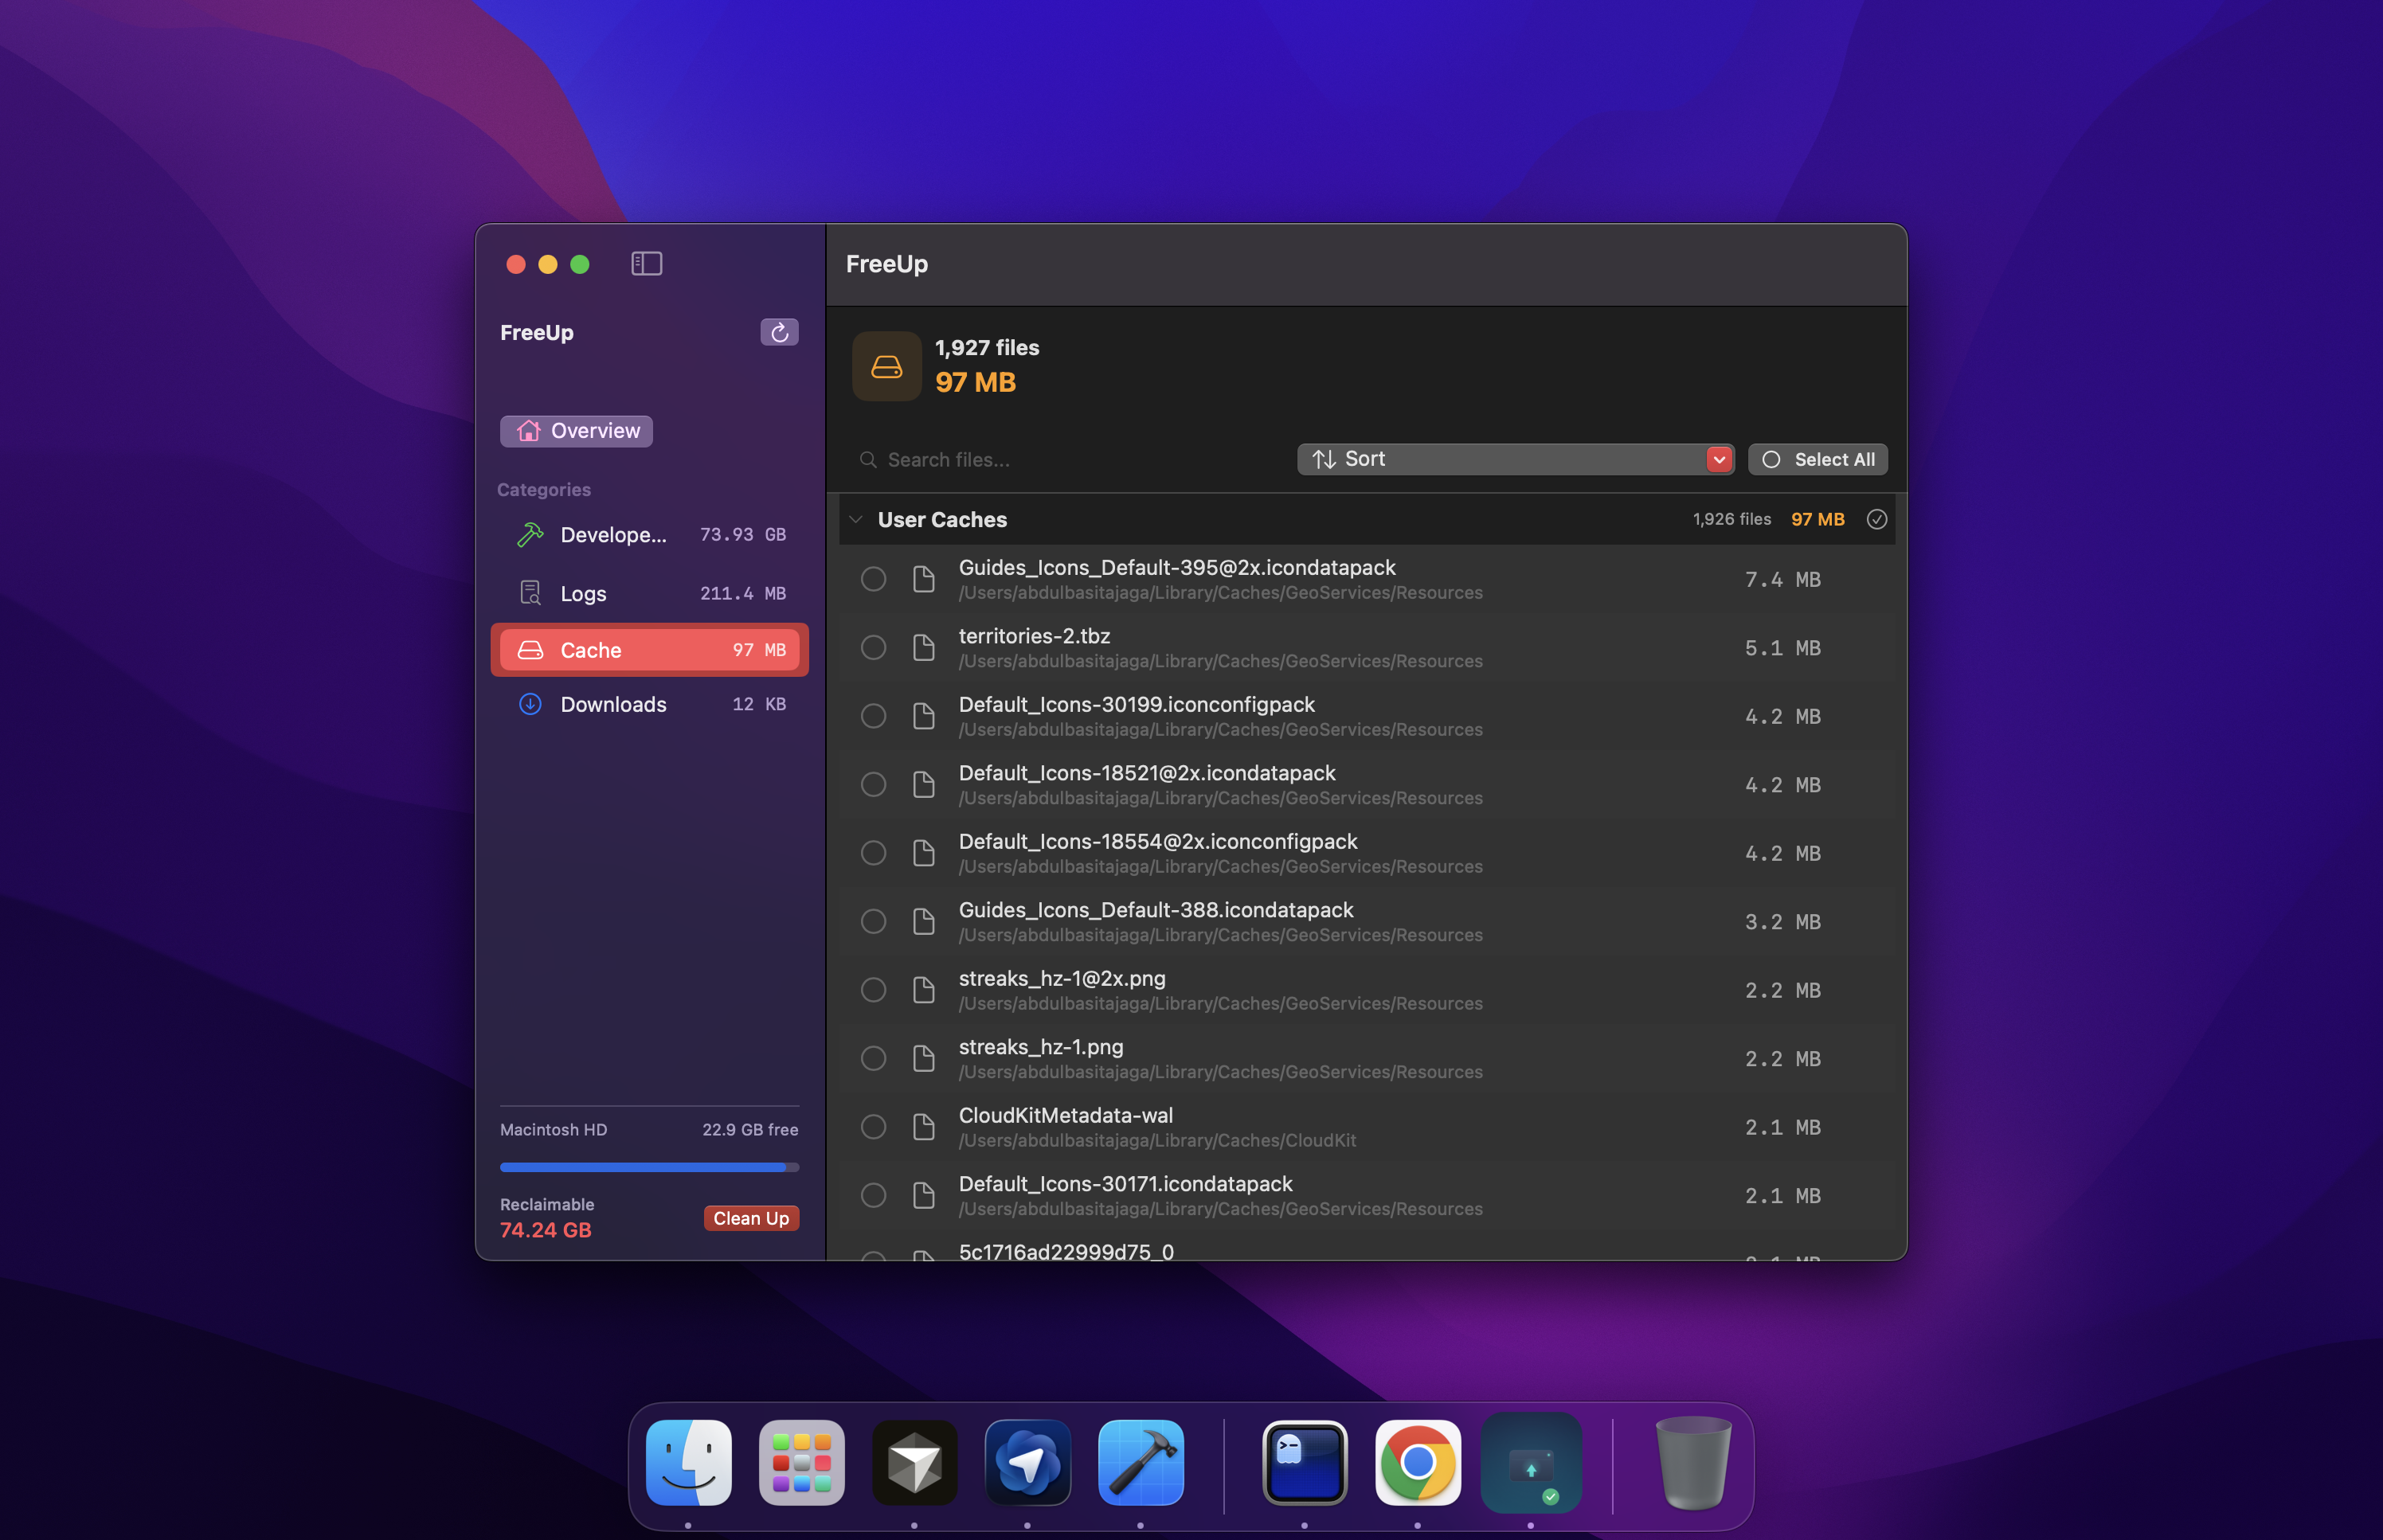Click the Downloads arrow icon in sidebar

click(530, 704)
